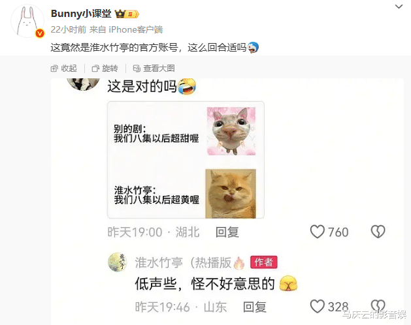Open the Bunny小课堂 username link
Screen dimensions: 411x325
(x=81, y=14)
